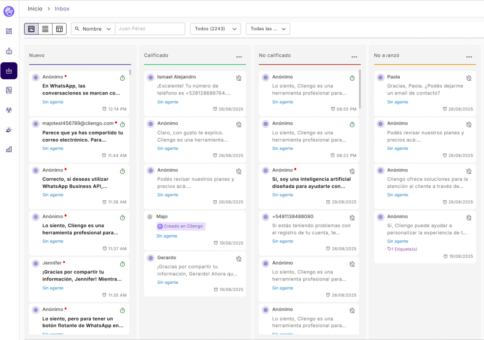Click web channel avatar on Gerardo card
Viewport: 484px width, 340px height.
(151, 258)
